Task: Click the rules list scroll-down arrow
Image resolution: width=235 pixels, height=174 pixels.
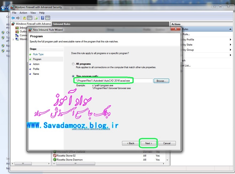Action: point(167,160)
